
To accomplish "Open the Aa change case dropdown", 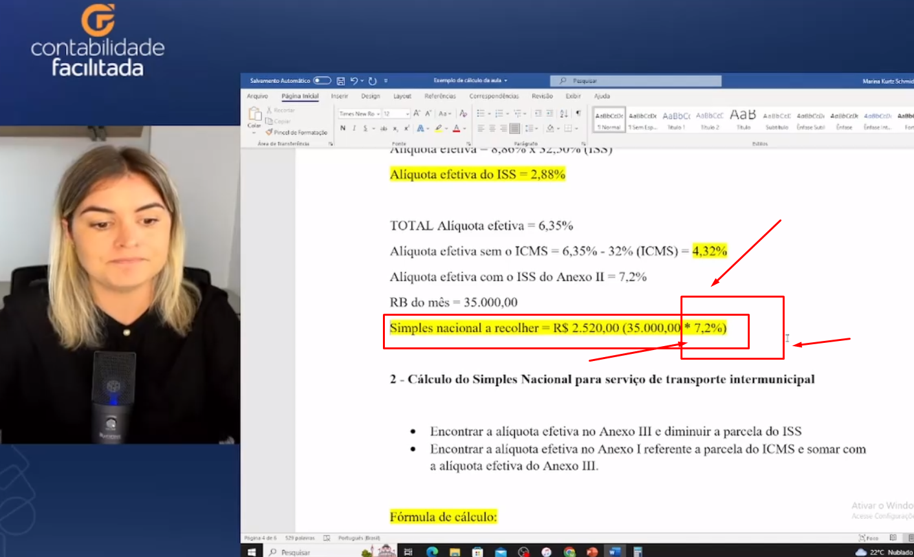I will [x=444, y=114].
